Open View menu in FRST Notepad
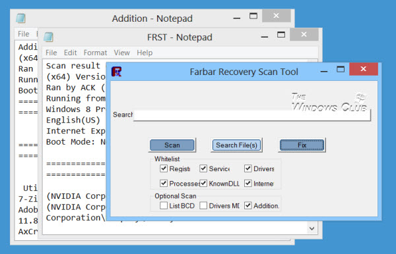The width and height of the screenshot is (396, 254). pyautogui.click(x=121, y=53)
